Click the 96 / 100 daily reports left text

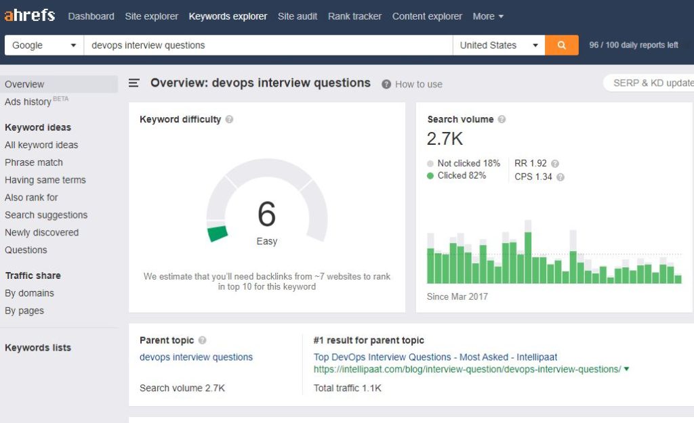pos(634,45)
